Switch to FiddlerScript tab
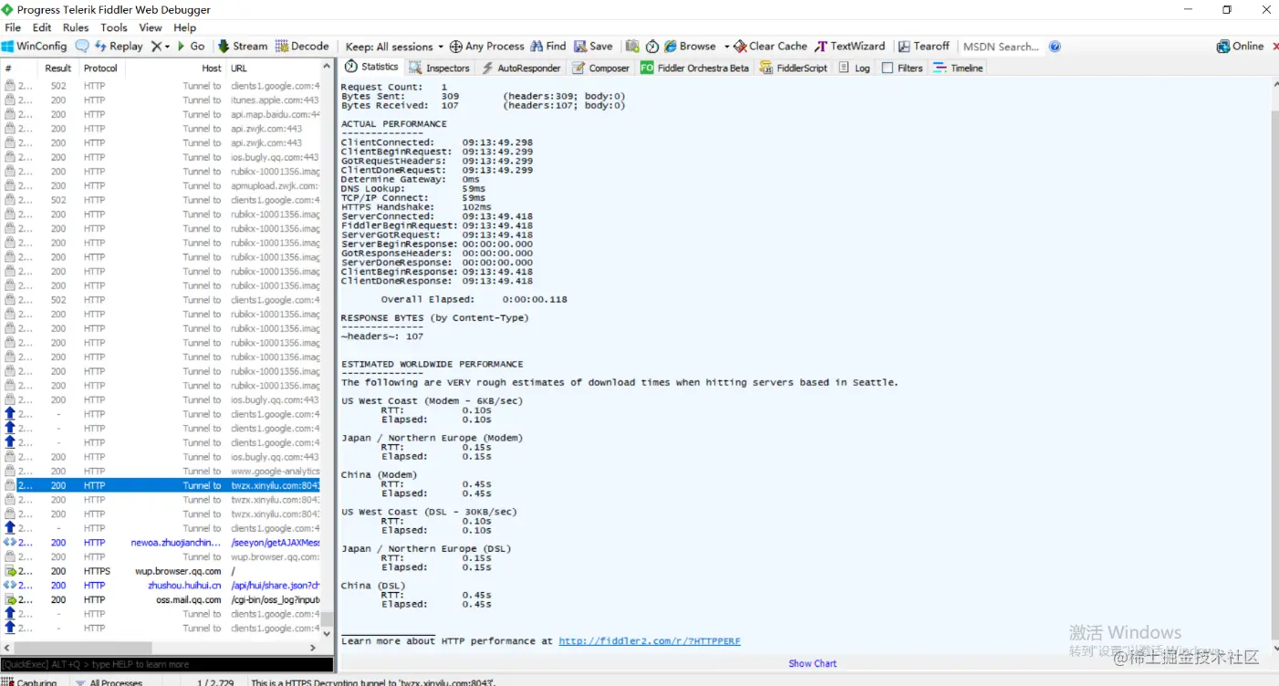Image resolution: width=1279 pixels, height=686 pixels. [x=794, y=68]
